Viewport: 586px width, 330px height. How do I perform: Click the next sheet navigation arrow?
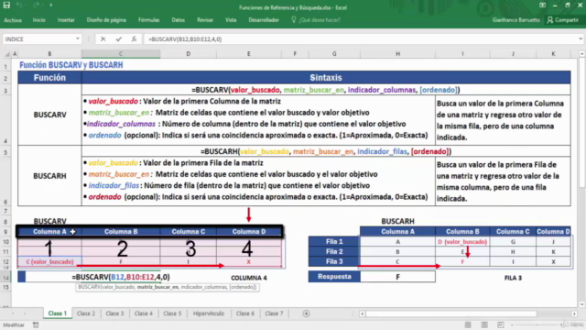click(x=25, y=313)
